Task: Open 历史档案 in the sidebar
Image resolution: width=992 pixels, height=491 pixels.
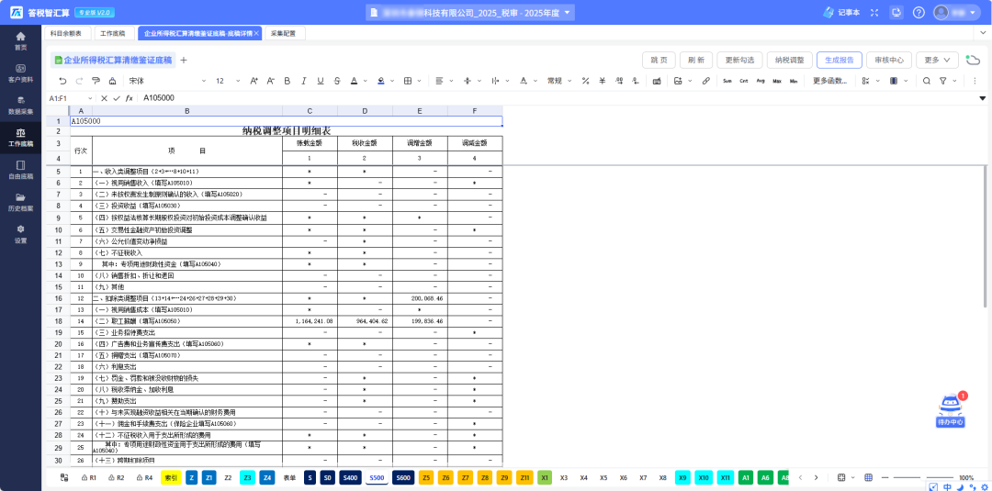Action: (x=21, y=202)
